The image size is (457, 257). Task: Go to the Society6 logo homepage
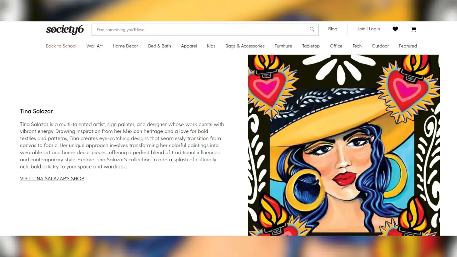[x=65, y=30]
